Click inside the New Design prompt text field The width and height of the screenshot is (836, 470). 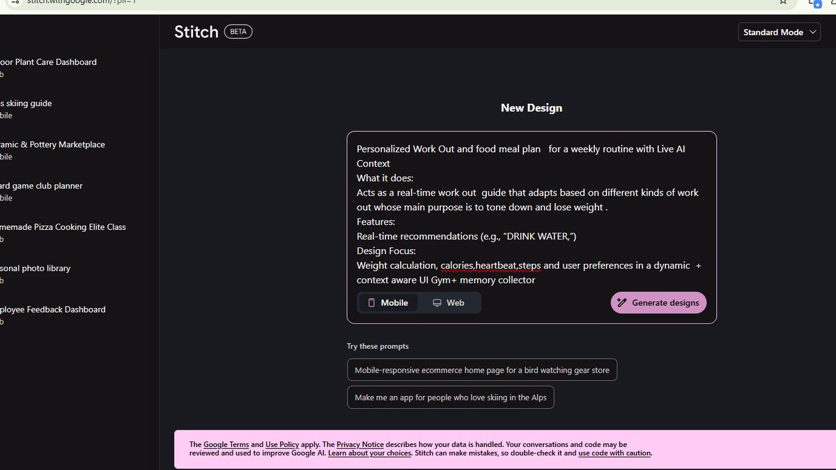point(531,214)
